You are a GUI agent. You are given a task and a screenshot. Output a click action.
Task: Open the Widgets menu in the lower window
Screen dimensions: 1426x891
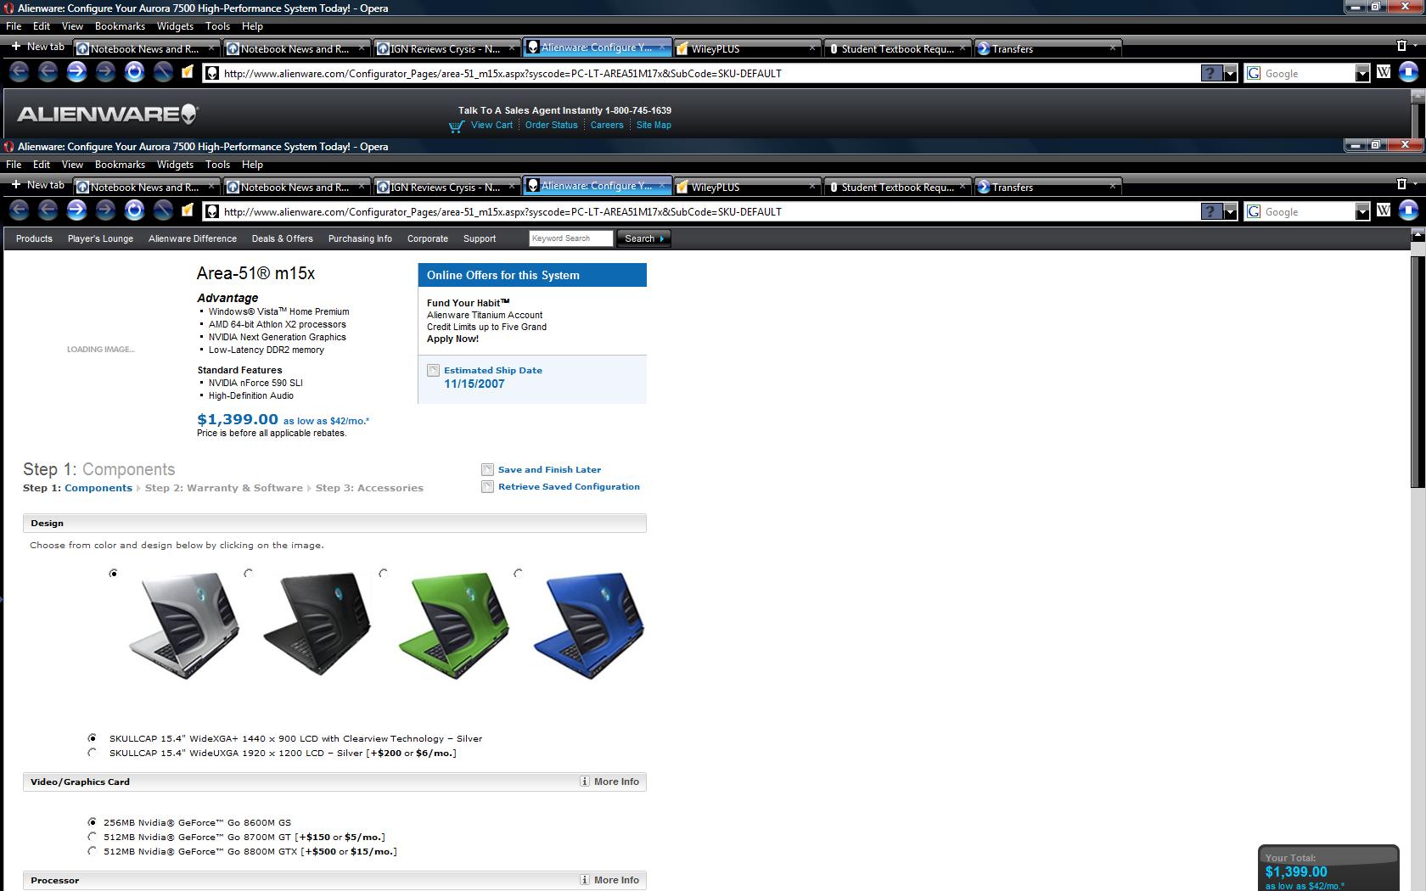coord(175,165)
